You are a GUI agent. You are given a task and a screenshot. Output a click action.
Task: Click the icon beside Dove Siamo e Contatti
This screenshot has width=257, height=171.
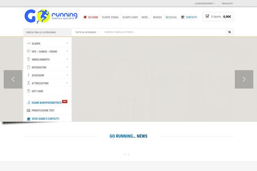[x=29, y=119]
